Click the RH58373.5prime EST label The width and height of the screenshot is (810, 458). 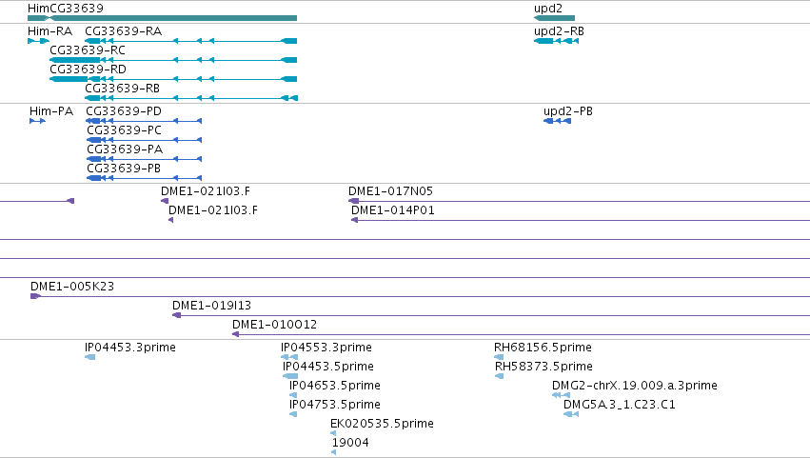(x=543, y=367)
